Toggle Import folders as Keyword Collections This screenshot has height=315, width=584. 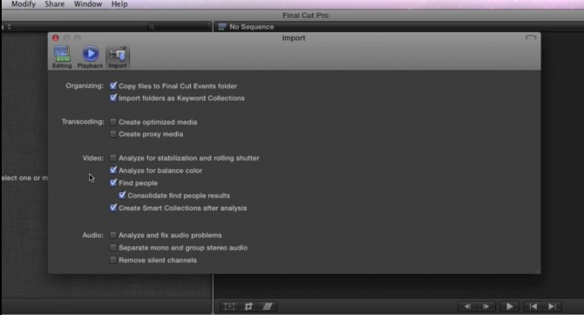[x=113, y=98]
